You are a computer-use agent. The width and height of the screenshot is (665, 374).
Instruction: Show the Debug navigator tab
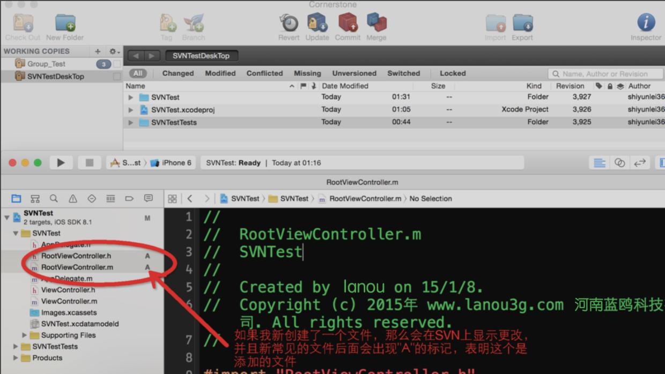tap(110, 199)
